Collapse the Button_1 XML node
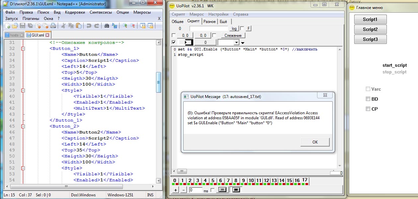Image resolution: width=418 pixels, height=199 pixels. point(23,49)
